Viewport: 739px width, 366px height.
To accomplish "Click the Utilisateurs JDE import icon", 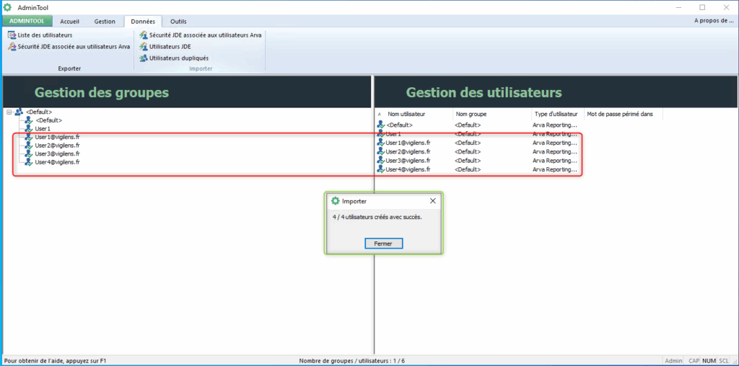I will coord(144,46).
